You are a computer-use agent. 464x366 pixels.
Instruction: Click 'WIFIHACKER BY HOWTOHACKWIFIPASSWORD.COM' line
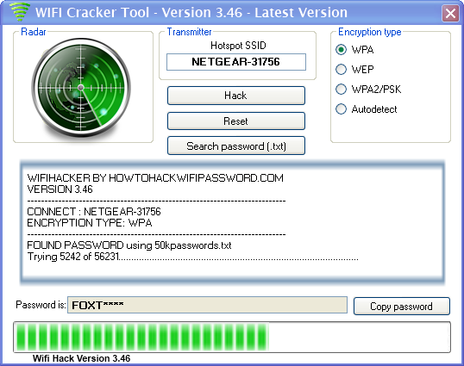point(155,178)
